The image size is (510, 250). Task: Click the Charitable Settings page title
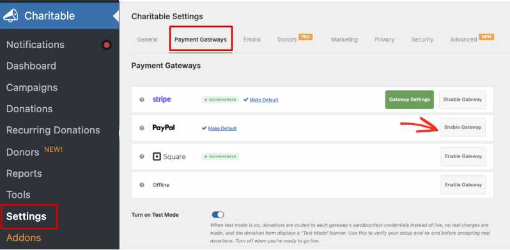[x=167, y=16]
